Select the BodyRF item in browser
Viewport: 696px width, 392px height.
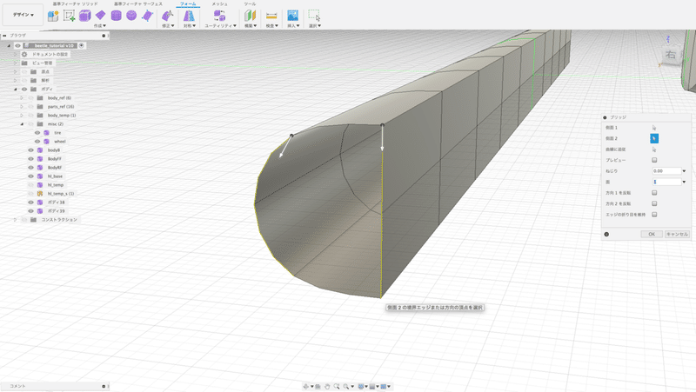[55, 168]
